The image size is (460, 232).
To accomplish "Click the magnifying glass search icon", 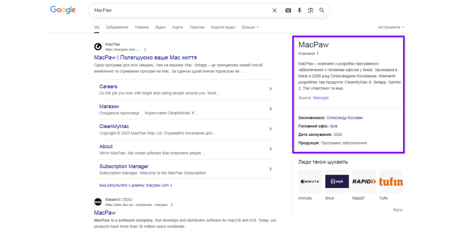I will pos(322,10).
